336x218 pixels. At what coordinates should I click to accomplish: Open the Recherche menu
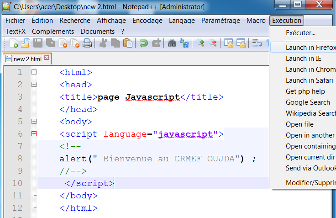75,21
